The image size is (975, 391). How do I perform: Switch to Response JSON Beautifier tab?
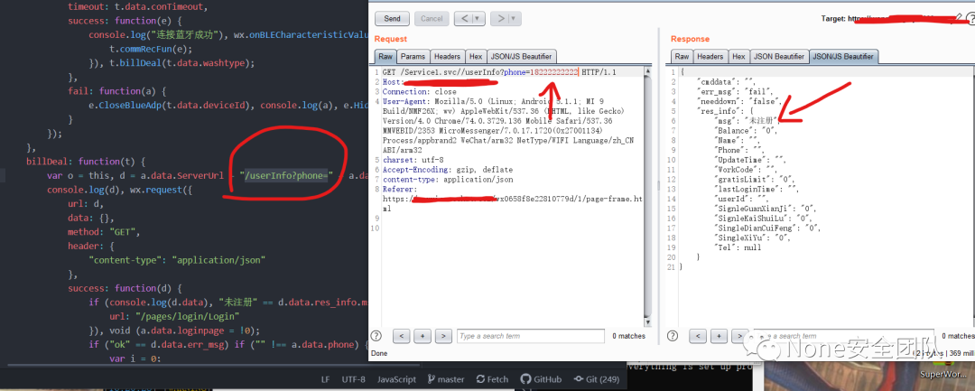coord(779,57)
